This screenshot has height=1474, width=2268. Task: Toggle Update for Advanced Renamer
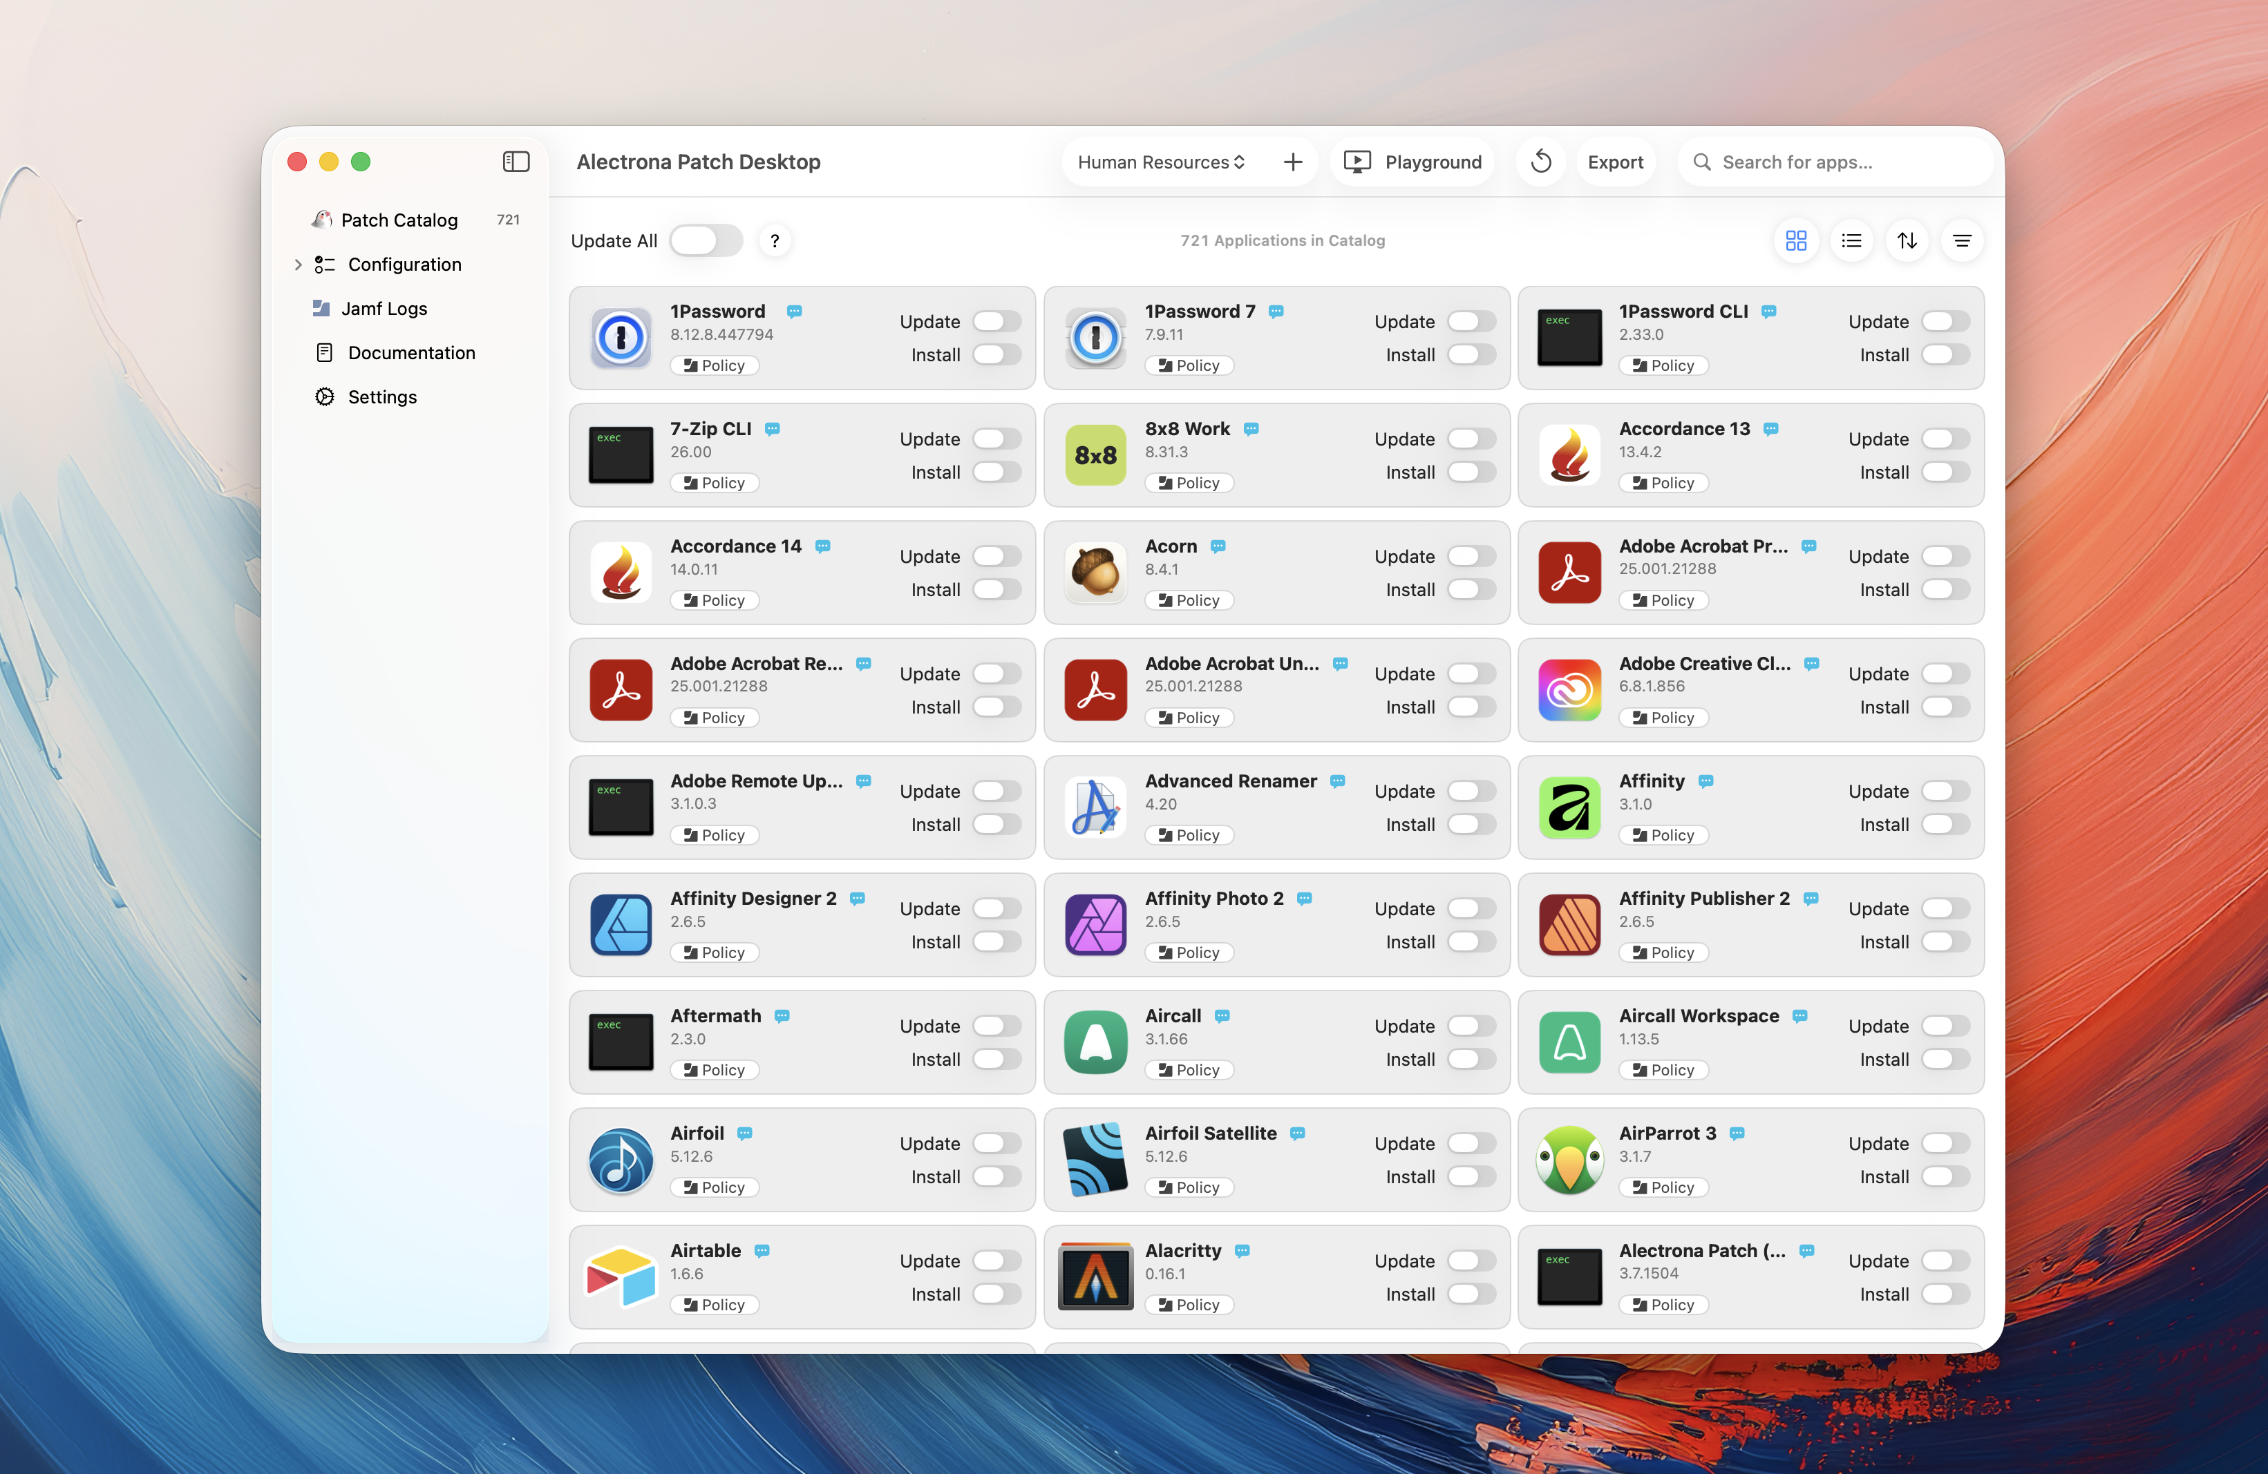1471,790
